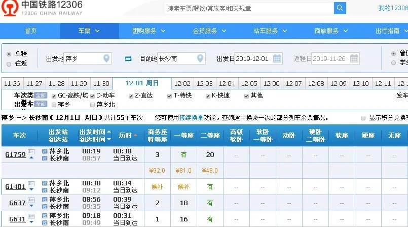Open G1759 train stop details icon

31,151
